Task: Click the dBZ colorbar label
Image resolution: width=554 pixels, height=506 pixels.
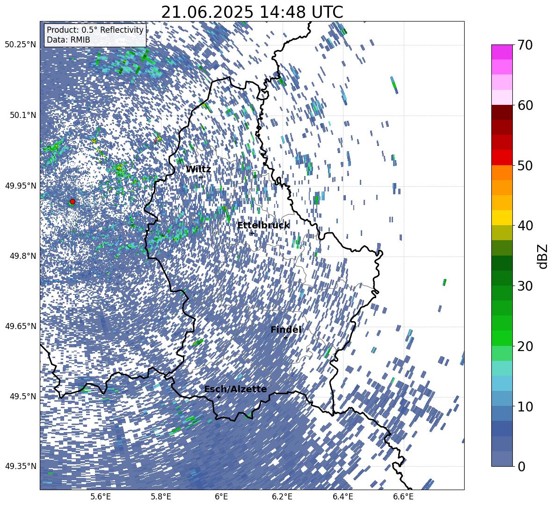Action: tap(542, 256)
